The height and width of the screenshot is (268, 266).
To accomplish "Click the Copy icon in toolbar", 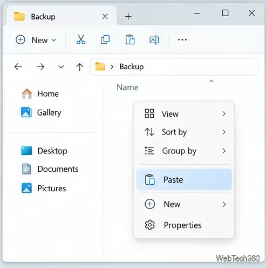I will [x=105, y=40].
